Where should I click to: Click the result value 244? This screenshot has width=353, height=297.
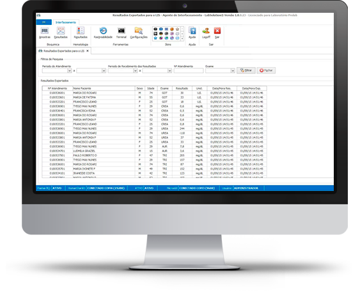pyautogui.click(x=182, y=128)
